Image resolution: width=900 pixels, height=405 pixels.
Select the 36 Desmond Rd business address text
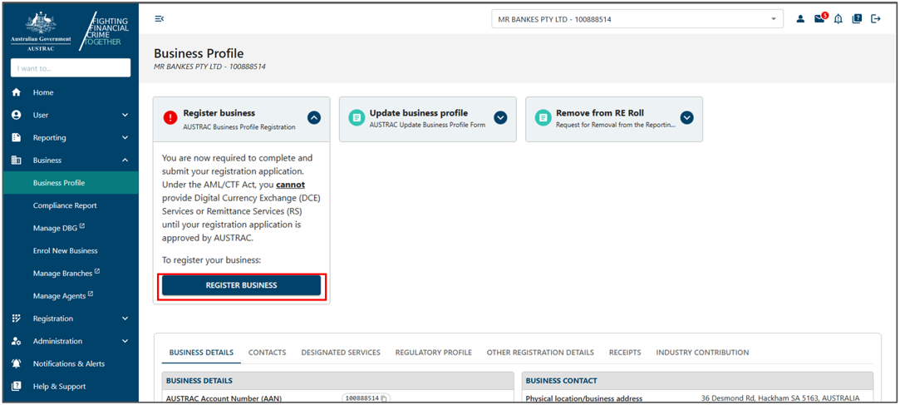(780, 398)
